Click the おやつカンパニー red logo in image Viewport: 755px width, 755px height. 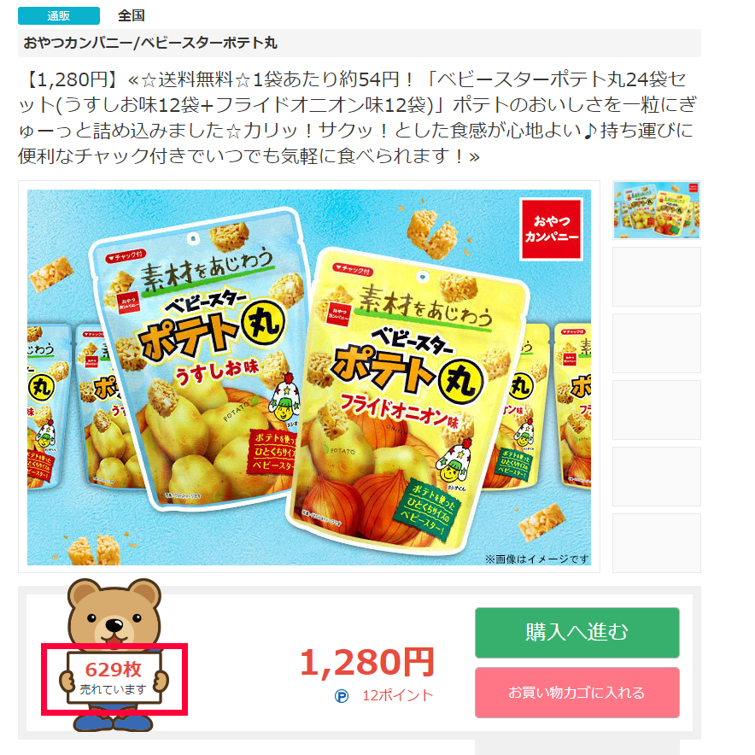coord(552,229)
